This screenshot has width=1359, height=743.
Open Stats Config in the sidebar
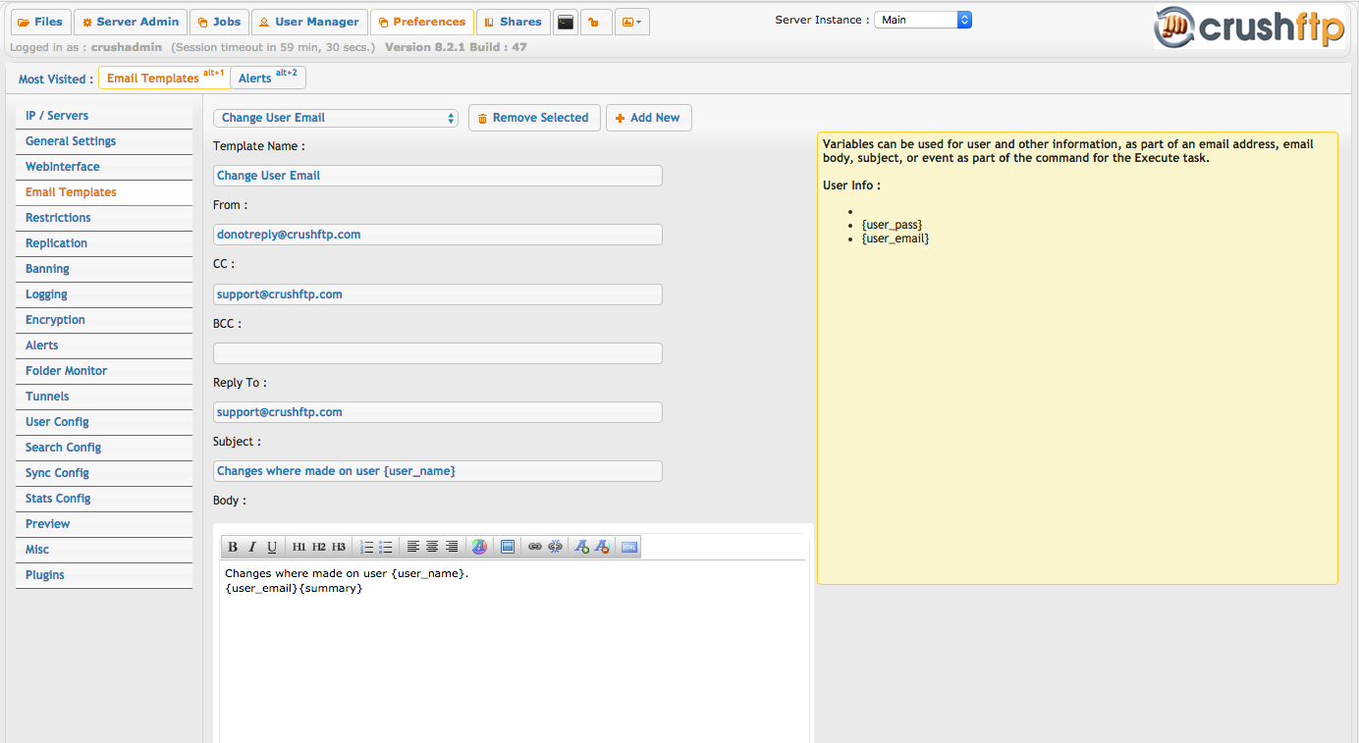pyautogui.click(x=104, y=499)
